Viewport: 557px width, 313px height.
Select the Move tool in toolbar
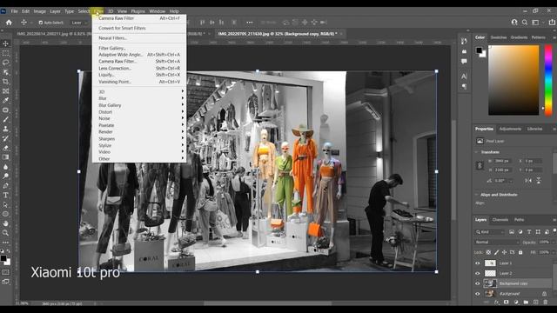click(6, 43)
